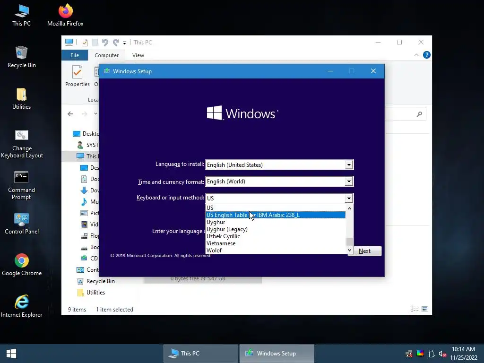Screen dimensions: 484x363
Task: Switch to large icons view icon
Action: pos(425,309)
